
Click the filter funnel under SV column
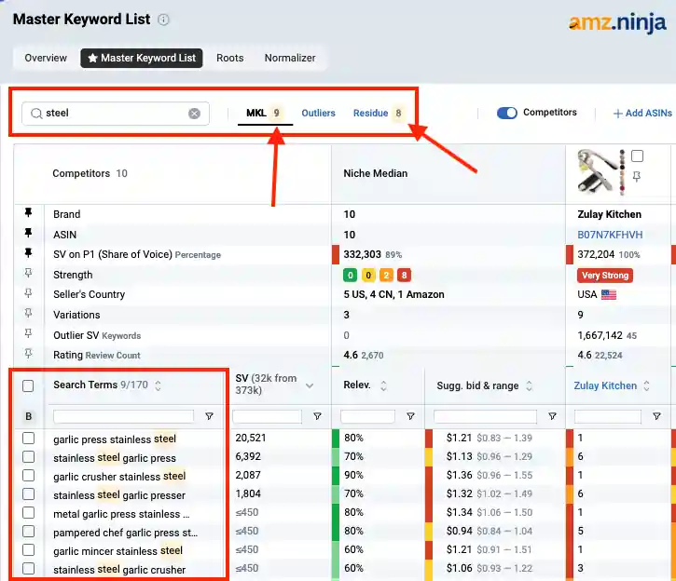pyautogui.click(x=317, y=416)
